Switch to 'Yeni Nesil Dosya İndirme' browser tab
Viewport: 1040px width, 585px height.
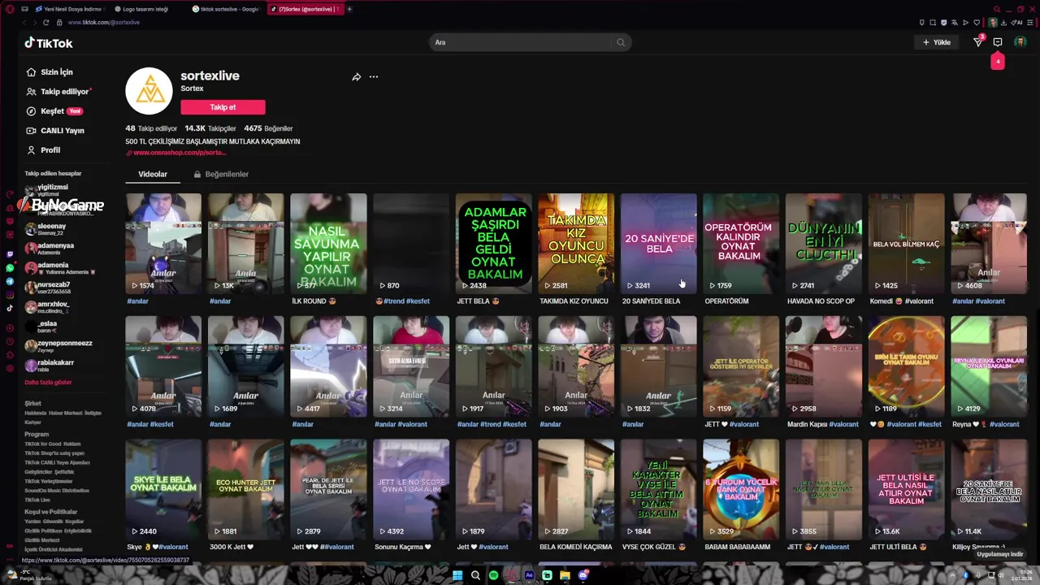point(71,9)
